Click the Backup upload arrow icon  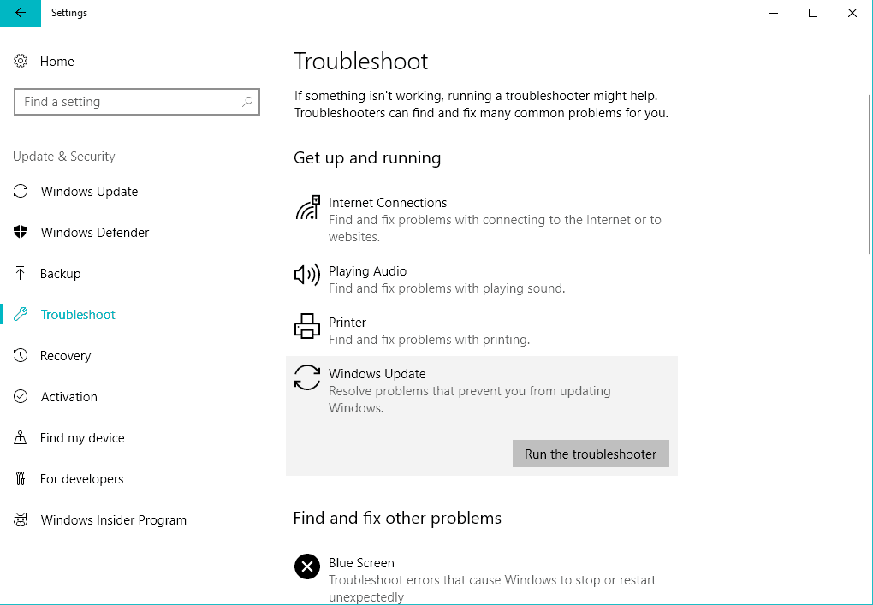pyautogui.click(x=21, y=274)
